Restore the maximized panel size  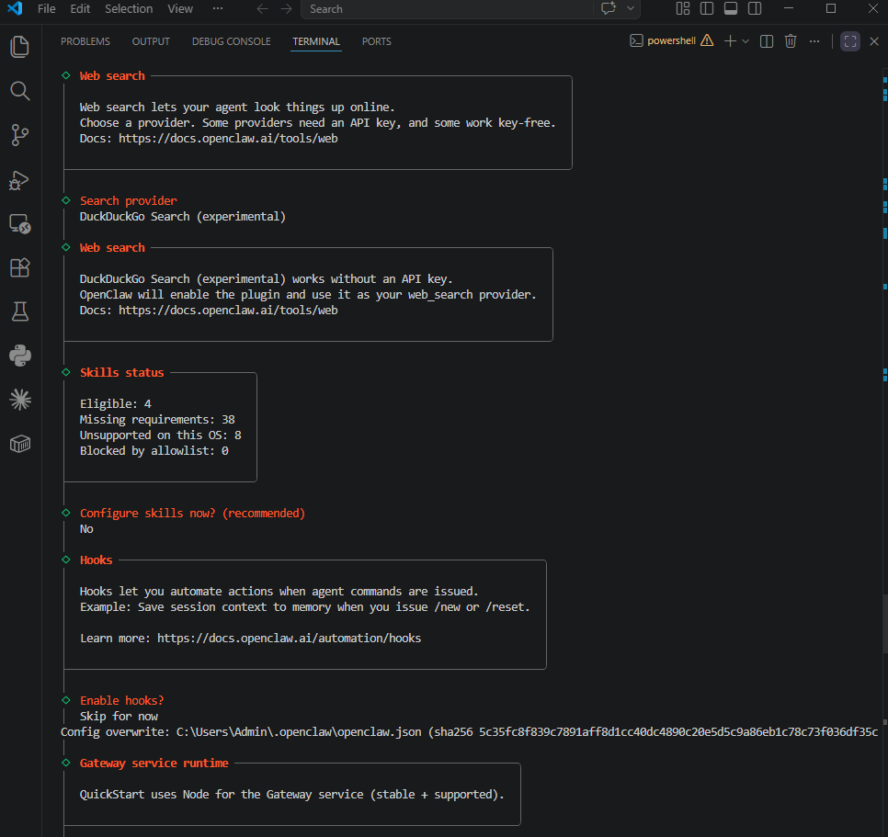click(850, 41)
